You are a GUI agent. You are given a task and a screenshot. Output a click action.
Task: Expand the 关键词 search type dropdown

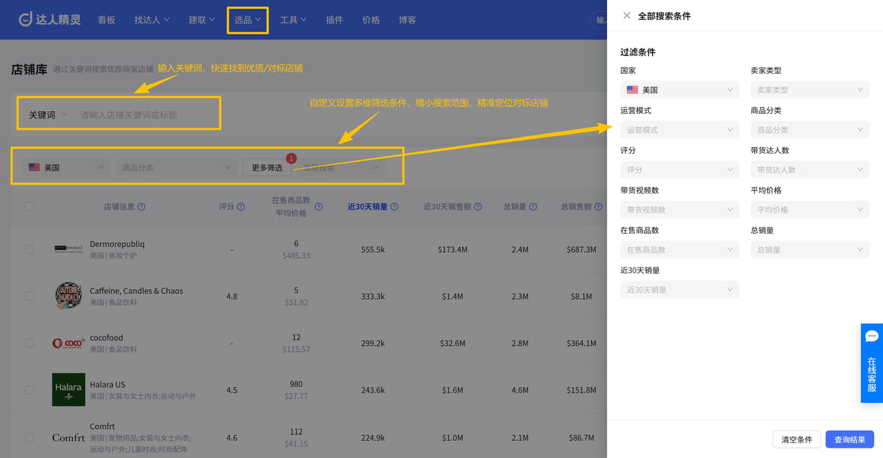(46, 114)
